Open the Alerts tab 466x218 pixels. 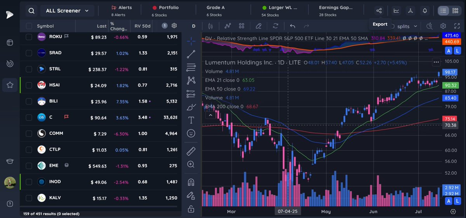[x=122, y=11]
